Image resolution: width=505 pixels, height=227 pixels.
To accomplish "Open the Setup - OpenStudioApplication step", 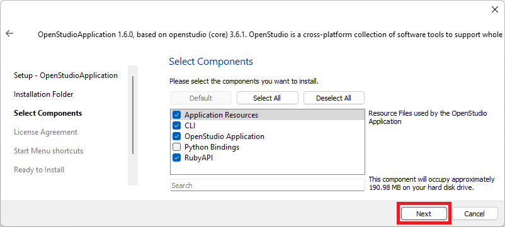I will pos(65,75).
